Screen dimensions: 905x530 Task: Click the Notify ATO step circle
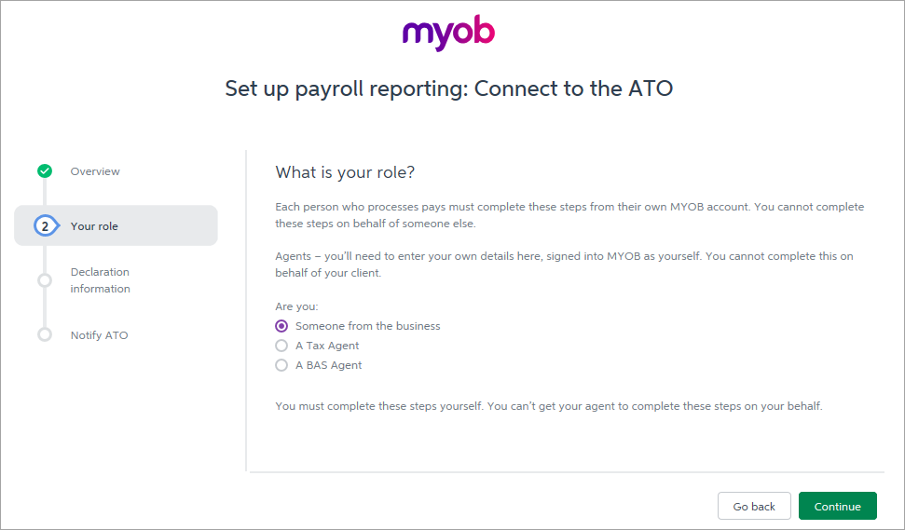(45, 334)
